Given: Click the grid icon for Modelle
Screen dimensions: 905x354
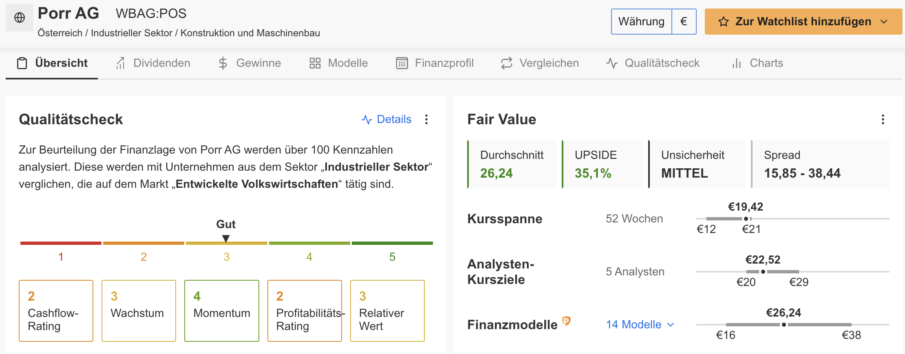Looking at the screenshot, I should (315, 63).
